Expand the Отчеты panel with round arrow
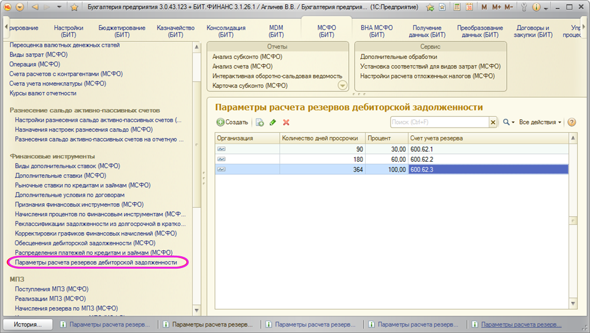Screen dimensions: 590x333 coord(342,86)
